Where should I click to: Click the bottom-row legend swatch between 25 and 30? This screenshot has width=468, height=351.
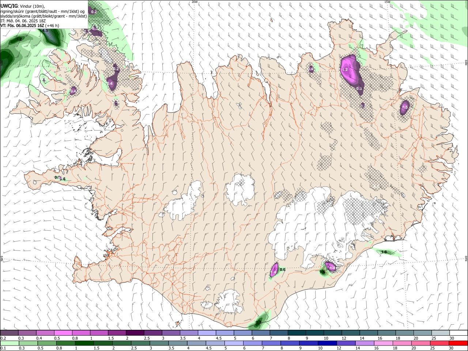(439, 343)
